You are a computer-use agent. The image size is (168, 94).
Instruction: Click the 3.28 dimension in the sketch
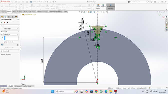tap(88, 33)
